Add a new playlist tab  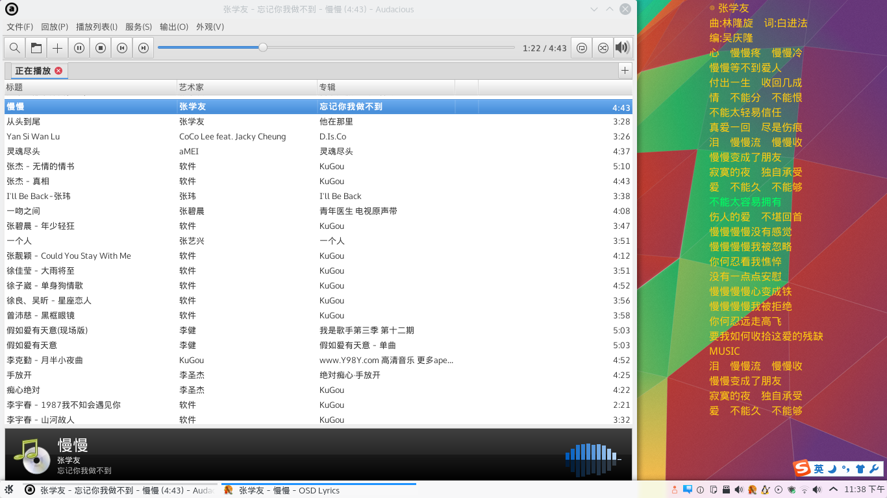[625, 71]
